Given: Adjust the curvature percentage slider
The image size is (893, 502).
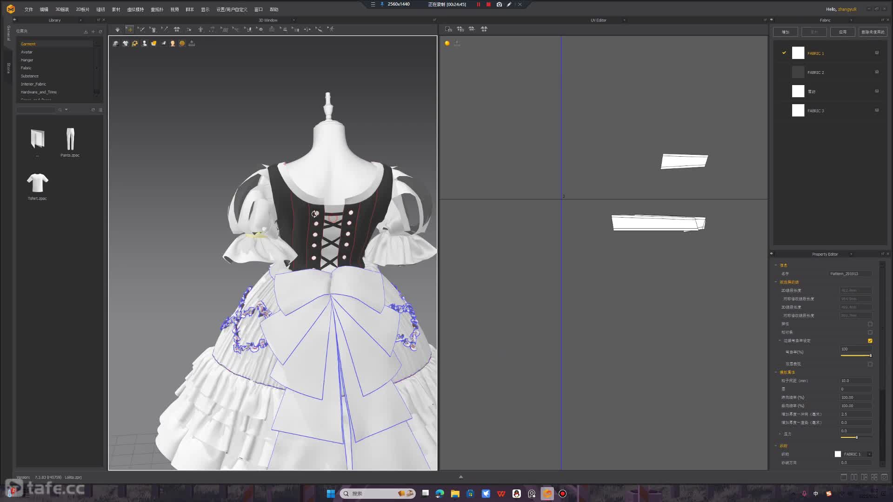Looking at the screenshot, I should click(856, 356).
